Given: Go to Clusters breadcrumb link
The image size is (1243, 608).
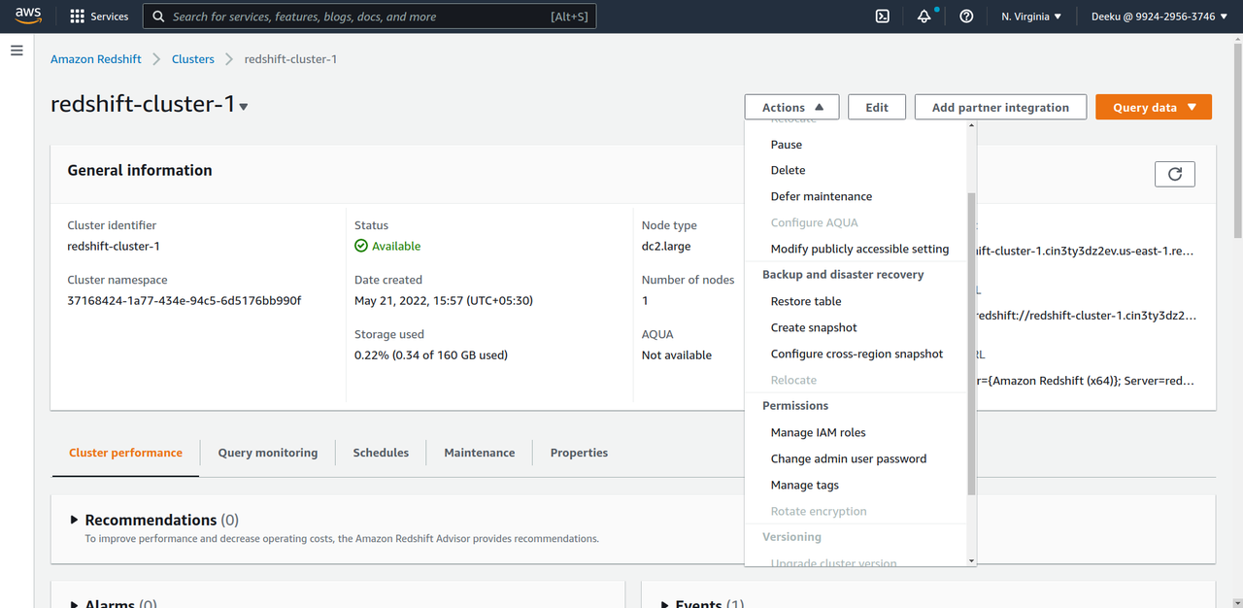Looking at the screenshot, I should [193, 59].
